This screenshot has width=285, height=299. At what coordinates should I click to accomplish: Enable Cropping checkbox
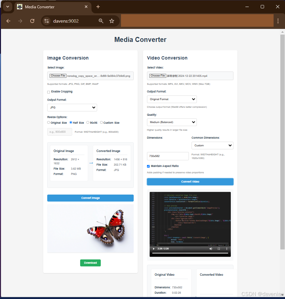pyautogui.click(x=49, y=92)
